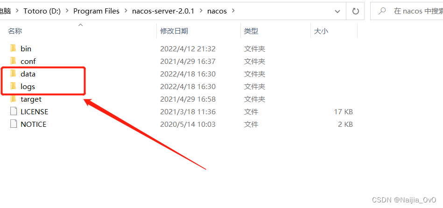Click 文件夹 type in target row
The image size is (443, 208).
pos(254,99)
